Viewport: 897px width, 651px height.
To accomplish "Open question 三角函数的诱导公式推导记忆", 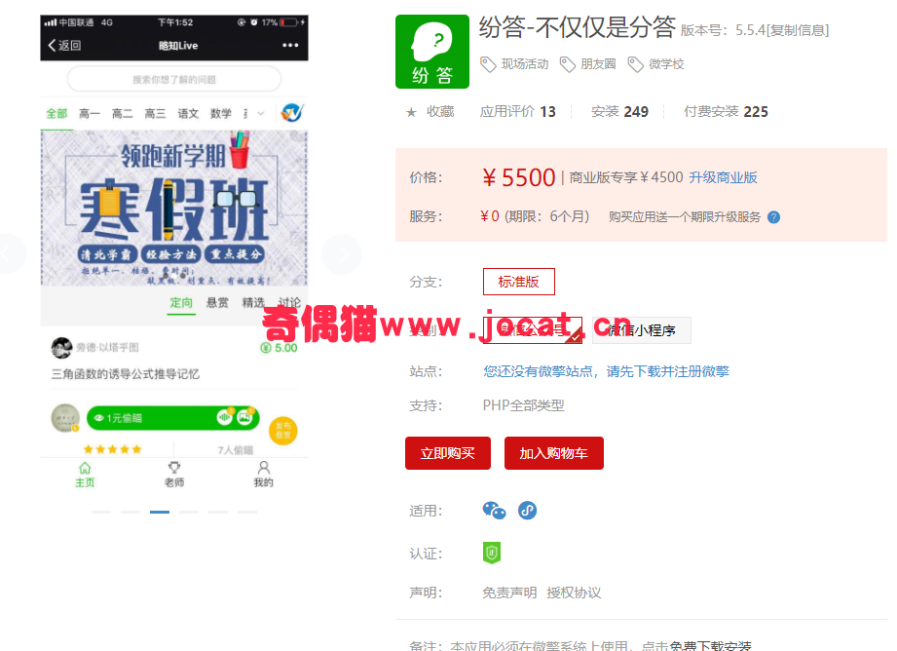I will [126, 374].
